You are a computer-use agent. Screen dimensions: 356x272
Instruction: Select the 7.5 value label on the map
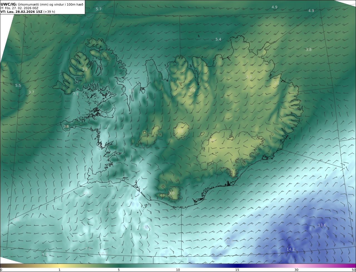88,249
